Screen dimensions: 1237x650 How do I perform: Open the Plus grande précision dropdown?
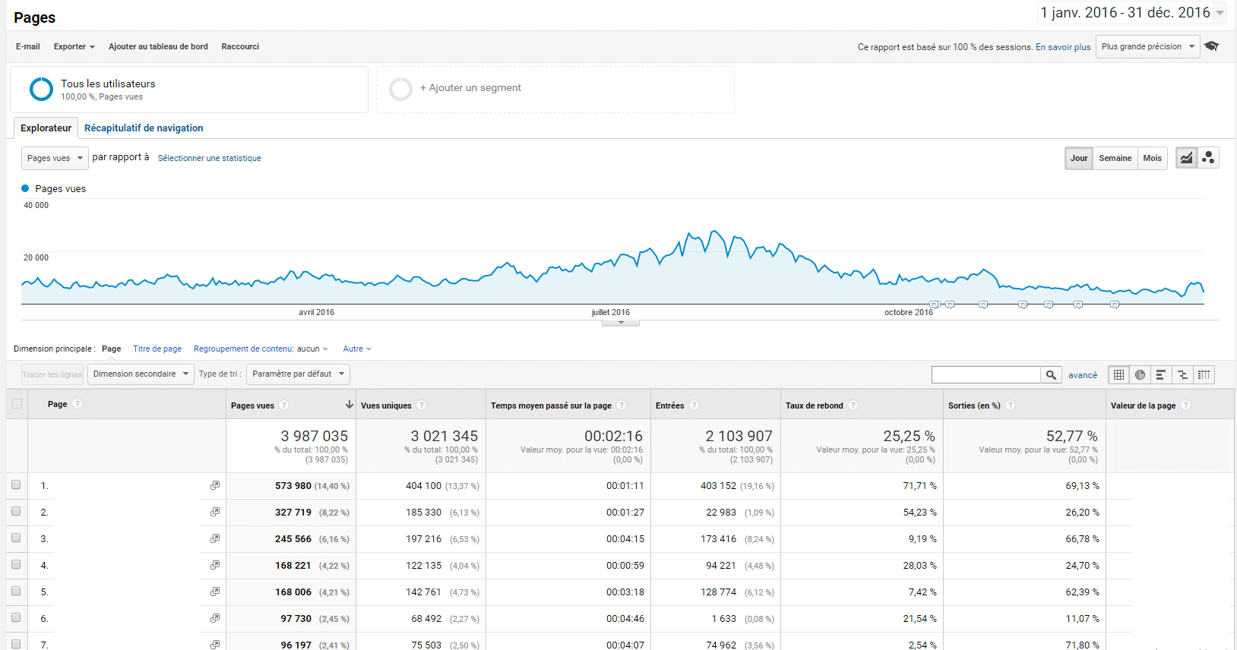[x=1147, y=46]
